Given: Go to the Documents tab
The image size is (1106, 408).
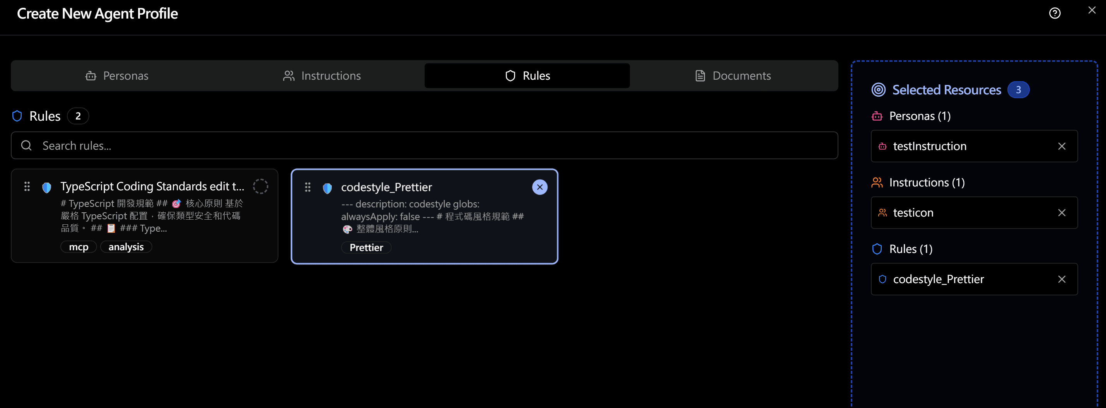Looking at the screenshot, I should (732, 75).
